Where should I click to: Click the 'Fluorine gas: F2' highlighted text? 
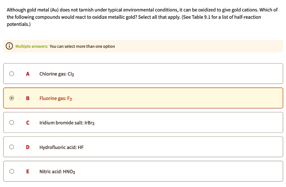coord(56,98)
